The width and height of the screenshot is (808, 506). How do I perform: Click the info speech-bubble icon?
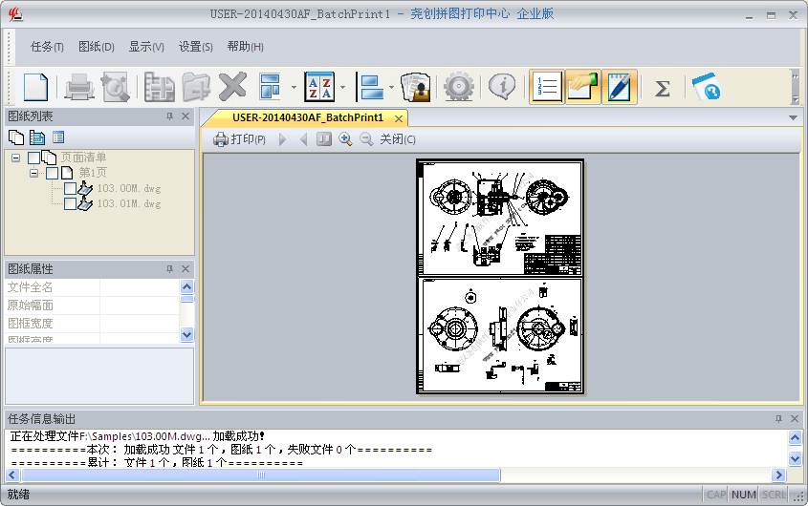(x=501, y=87)
